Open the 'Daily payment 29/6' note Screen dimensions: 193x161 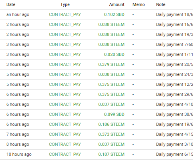(x=175, y=94)
